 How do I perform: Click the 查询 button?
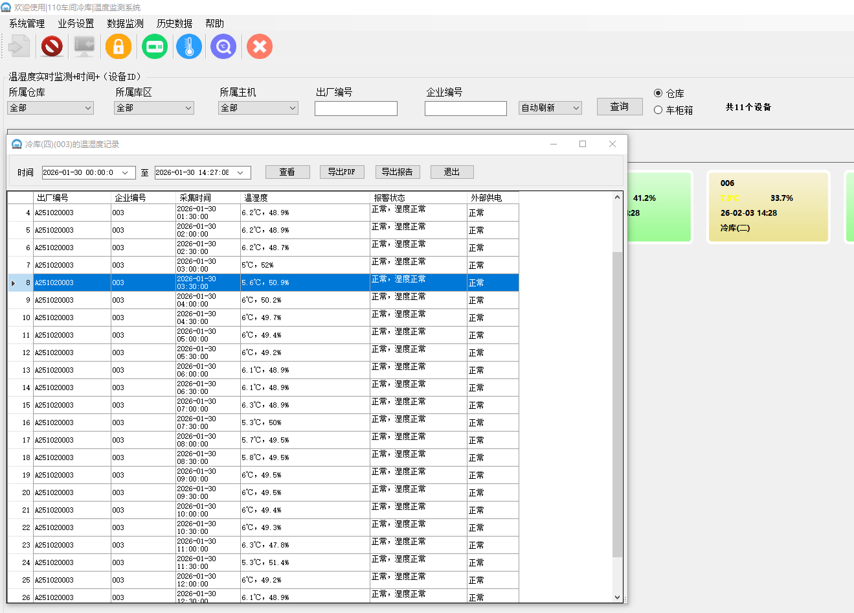pos(620,107)
